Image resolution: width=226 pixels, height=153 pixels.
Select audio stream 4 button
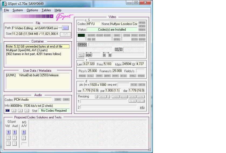point(27,111)
